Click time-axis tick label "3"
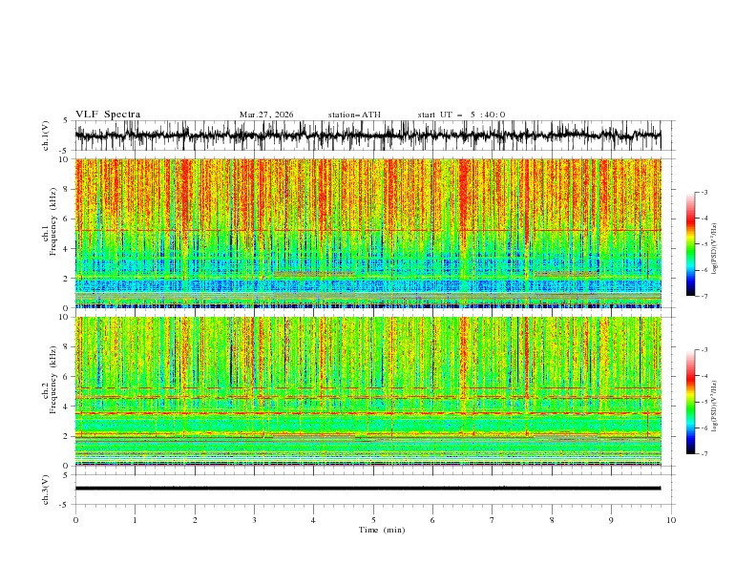 (254, 520)
